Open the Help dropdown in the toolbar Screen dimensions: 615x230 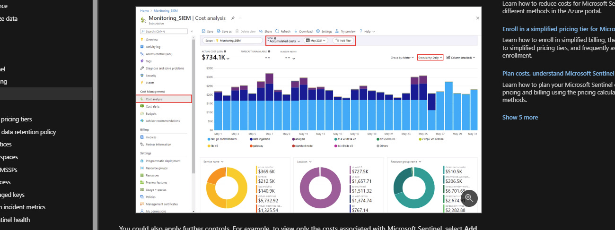pyautogui.click(x=368, y=31)
